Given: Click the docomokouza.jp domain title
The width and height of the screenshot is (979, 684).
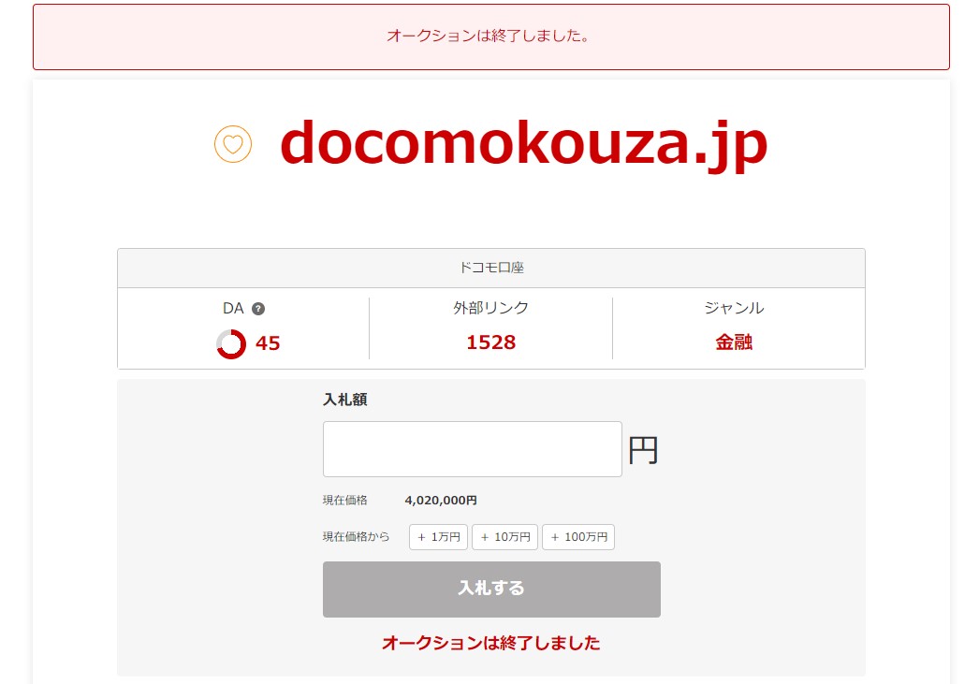Looking at the screenshot, I should (523, 144).
